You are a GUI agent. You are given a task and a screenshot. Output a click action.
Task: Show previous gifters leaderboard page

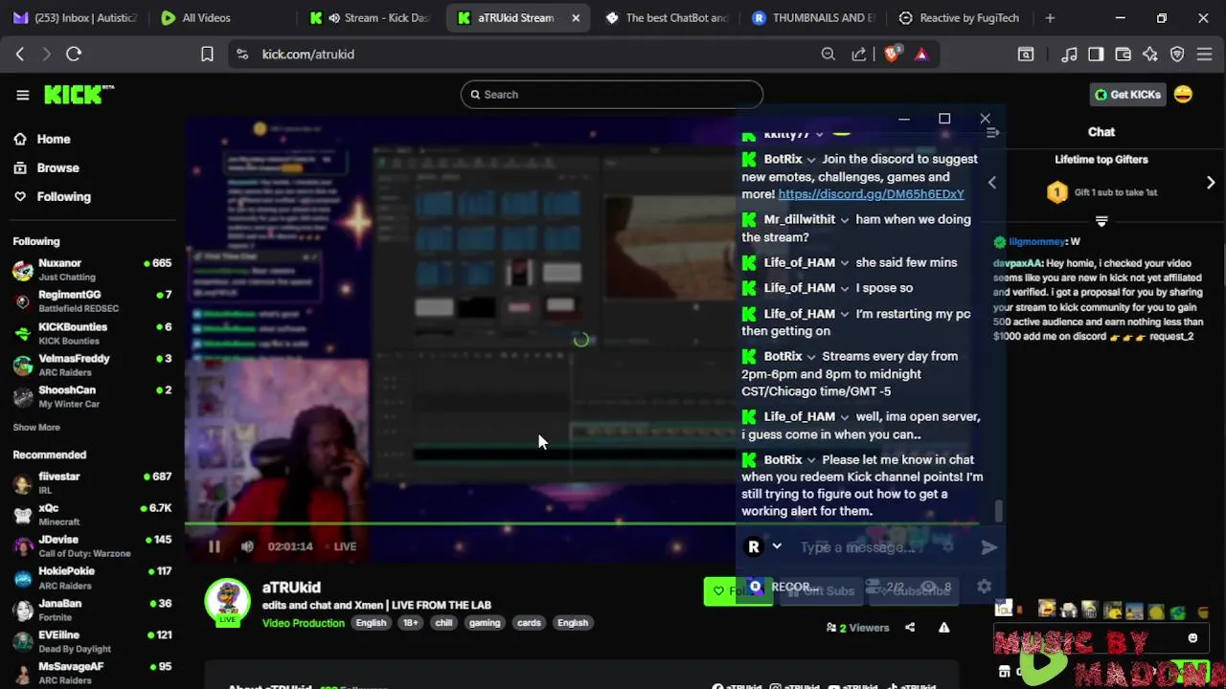[992, 182]
